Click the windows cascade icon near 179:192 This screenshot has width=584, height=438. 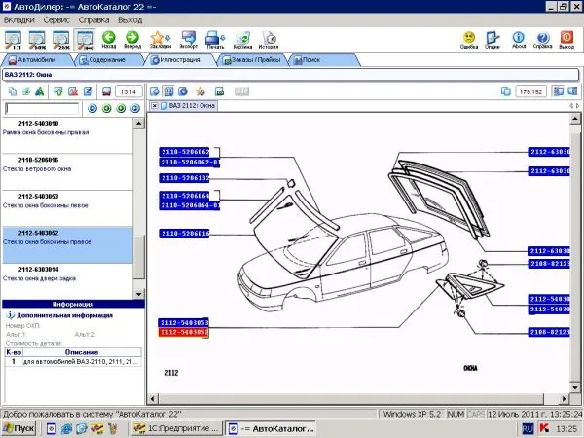(506, 91)
